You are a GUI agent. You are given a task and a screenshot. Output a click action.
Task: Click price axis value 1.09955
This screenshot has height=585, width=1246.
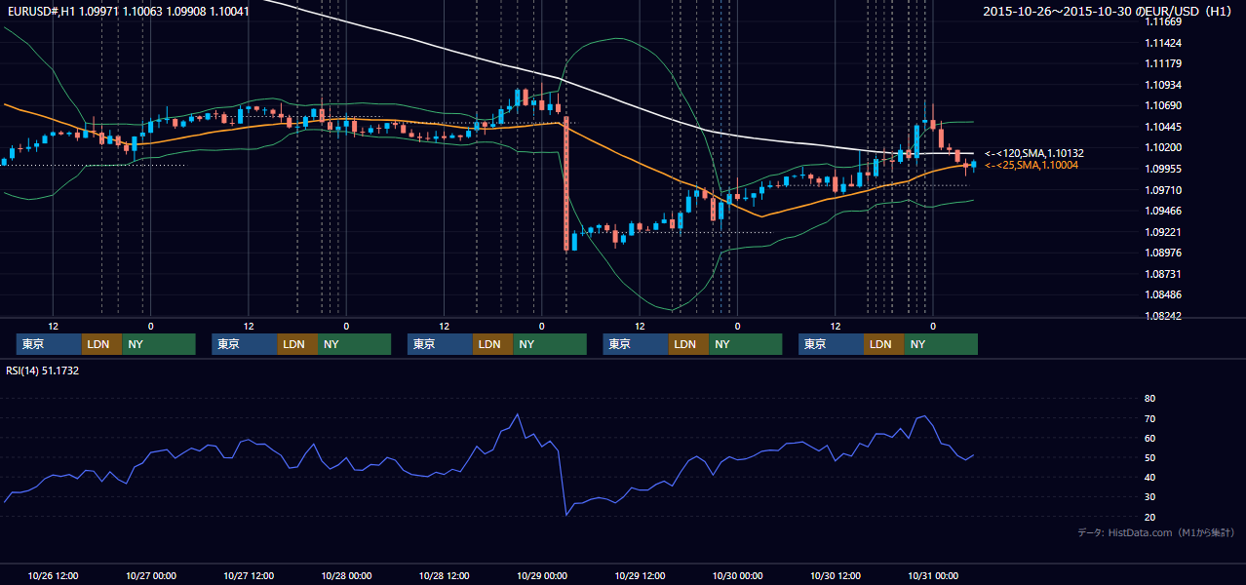(1163, 169)
